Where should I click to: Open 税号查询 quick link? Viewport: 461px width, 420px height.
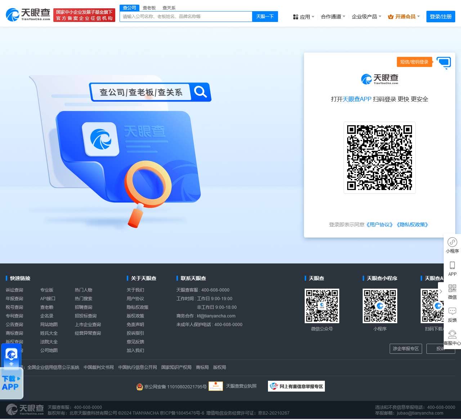pyautogui.click(x=14, y=307)
